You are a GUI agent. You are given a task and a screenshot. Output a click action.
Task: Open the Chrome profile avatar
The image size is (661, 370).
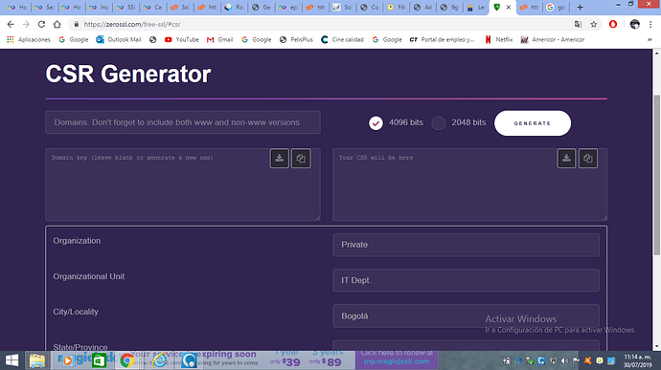coord(635,25)
